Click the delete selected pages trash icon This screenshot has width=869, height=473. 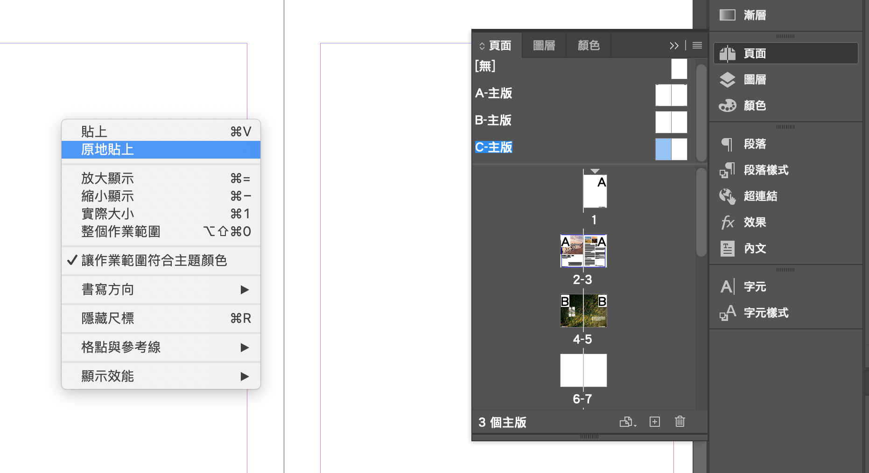point(680,422)
